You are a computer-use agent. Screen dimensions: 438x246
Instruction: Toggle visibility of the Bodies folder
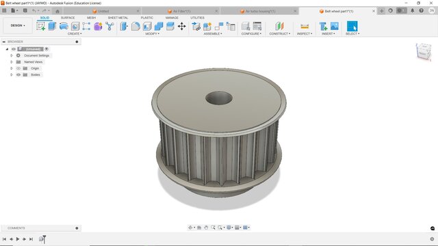pos(18,74)
